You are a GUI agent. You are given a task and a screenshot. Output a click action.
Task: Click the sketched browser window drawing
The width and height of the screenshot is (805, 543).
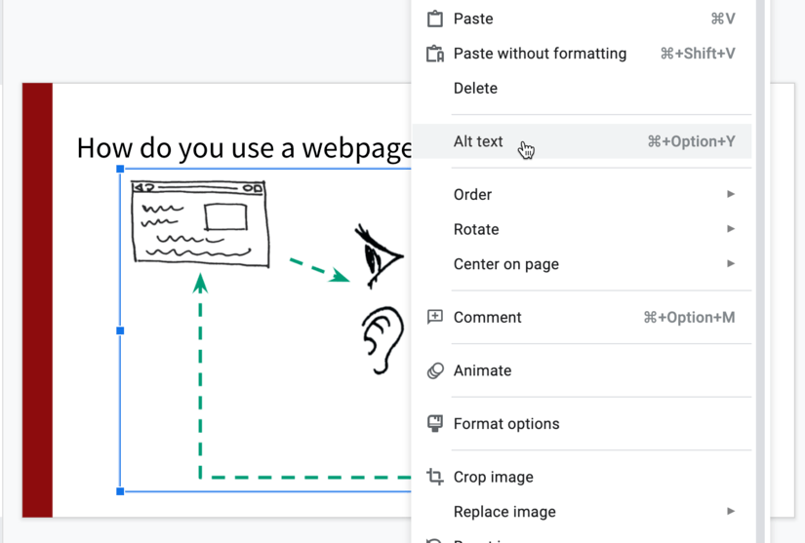[200, 223]
